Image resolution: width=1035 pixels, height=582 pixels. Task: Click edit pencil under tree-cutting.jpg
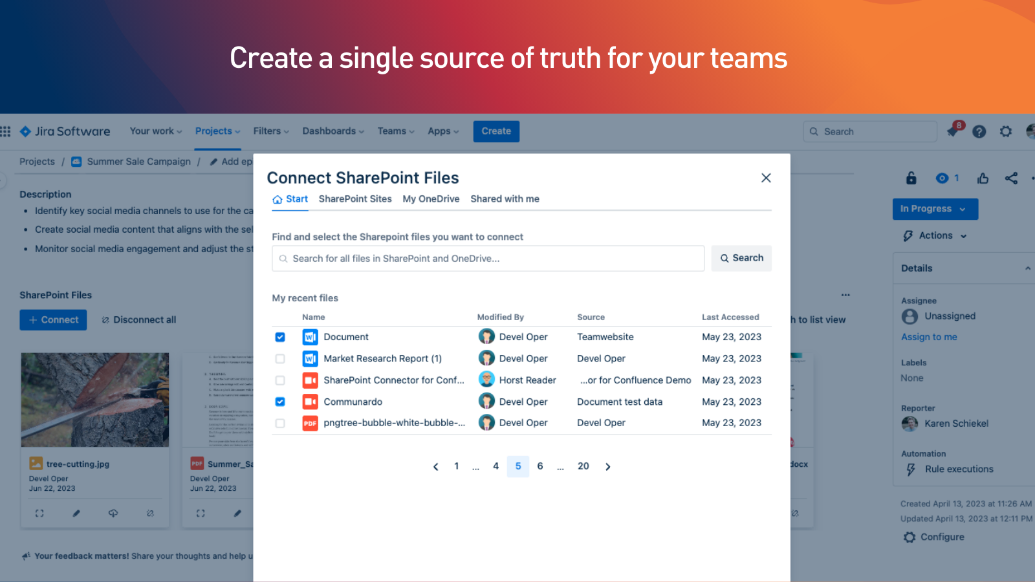[x=76, y=513]
